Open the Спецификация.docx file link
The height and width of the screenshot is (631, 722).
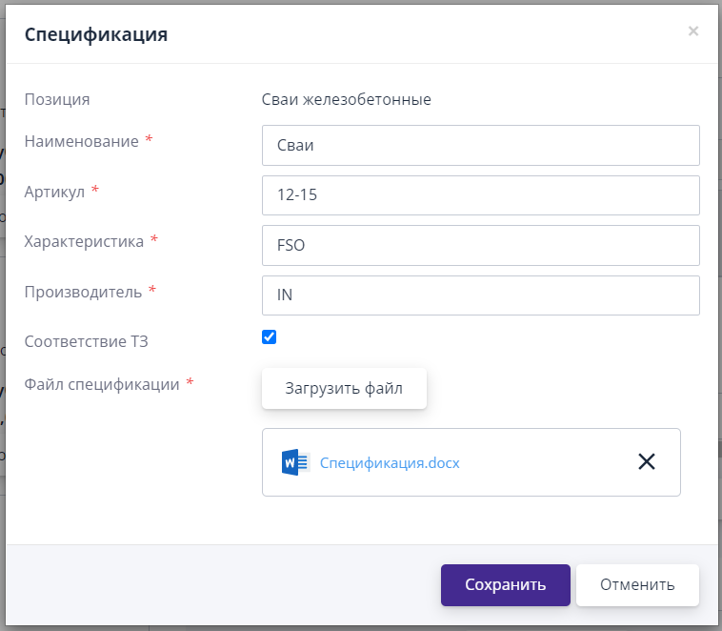pyautogui.click(x=390, y=463)
